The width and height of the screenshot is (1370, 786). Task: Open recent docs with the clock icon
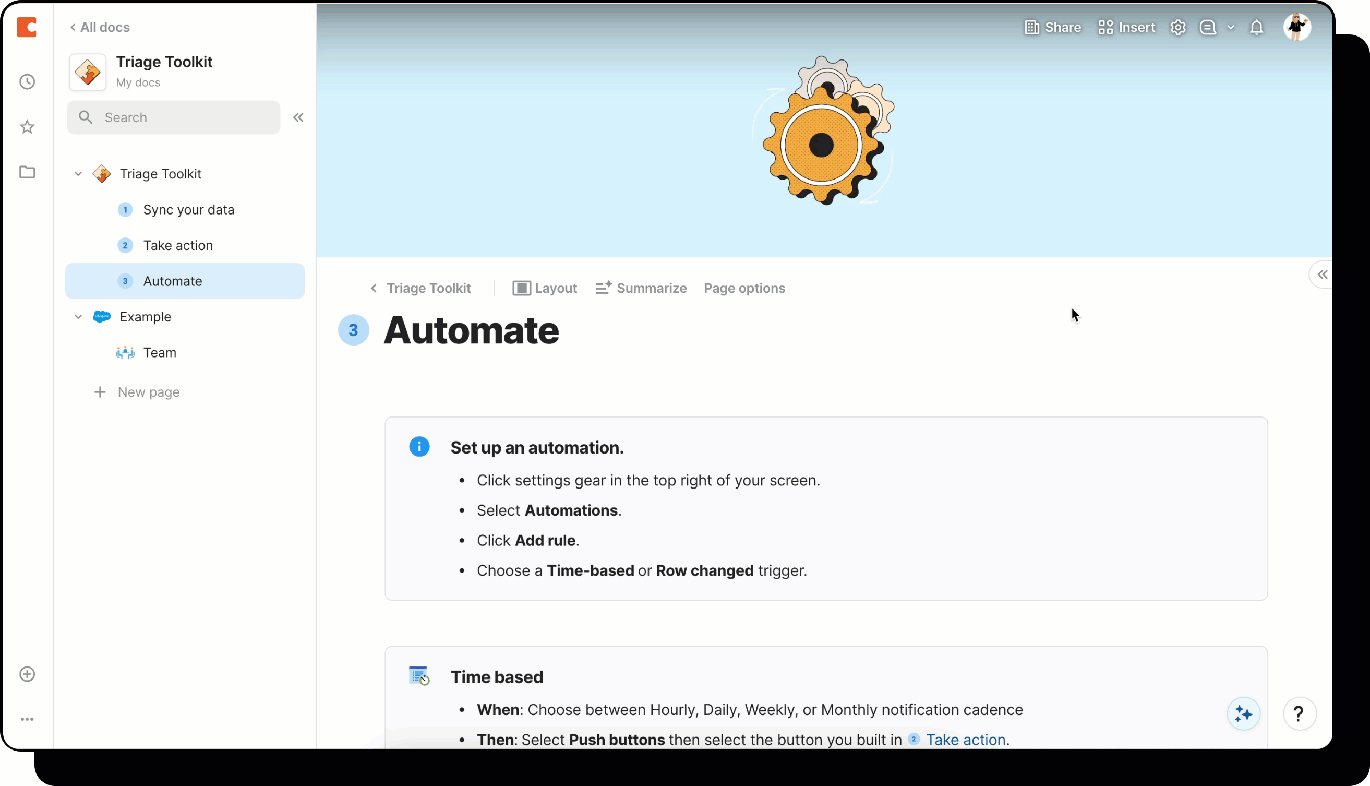[27, 81]
